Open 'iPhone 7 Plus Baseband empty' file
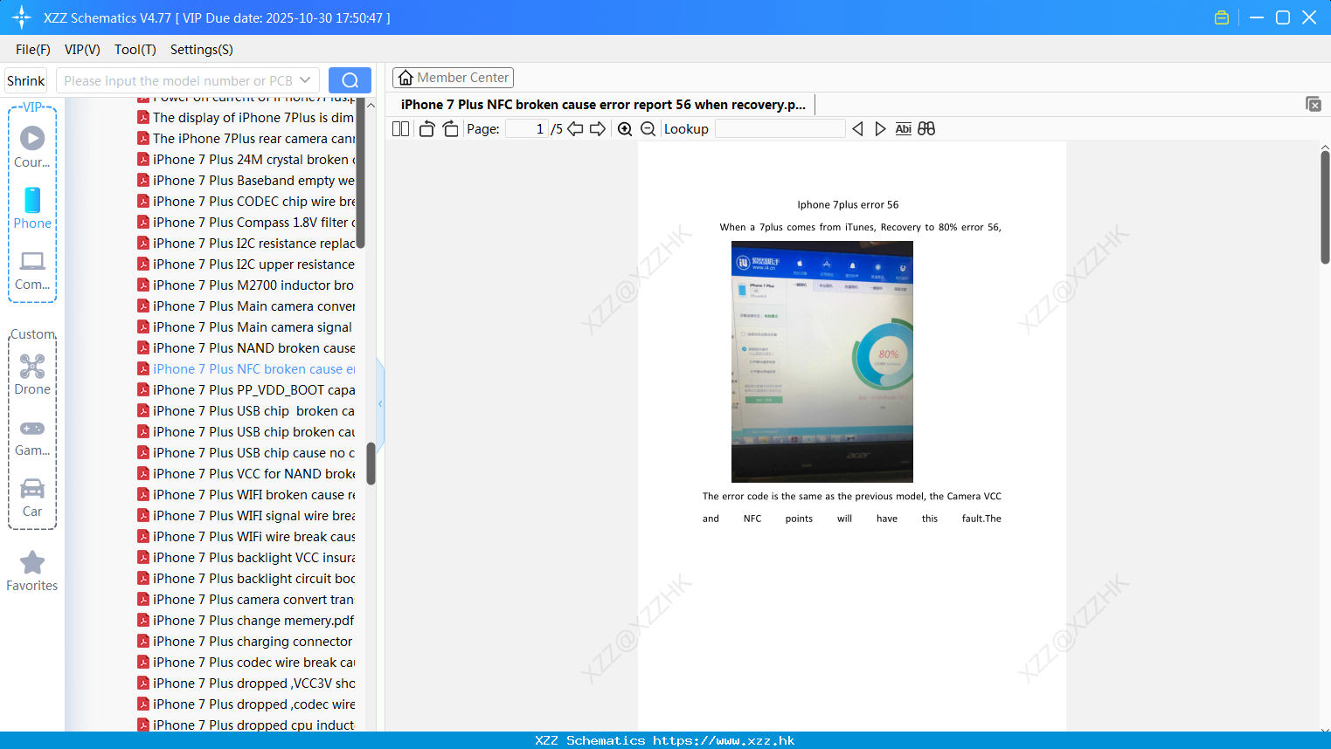Image resolution: width=1331 pixels, height=749 pixels. [x=246, y=181]
